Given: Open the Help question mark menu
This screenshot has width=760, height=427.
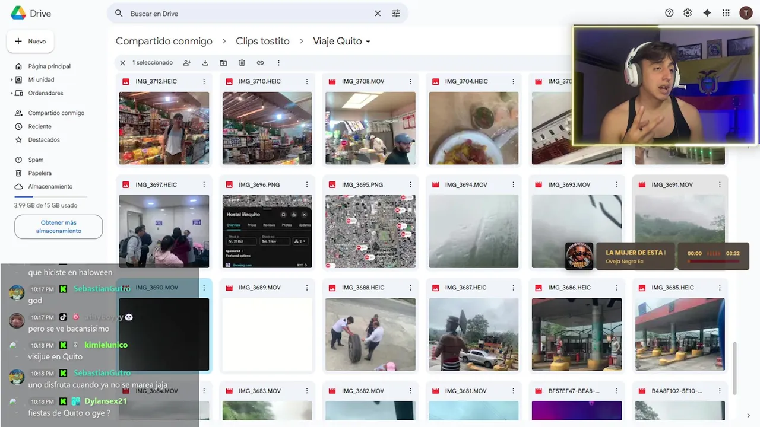Looking at the screenshot, I should click(669, 13).
